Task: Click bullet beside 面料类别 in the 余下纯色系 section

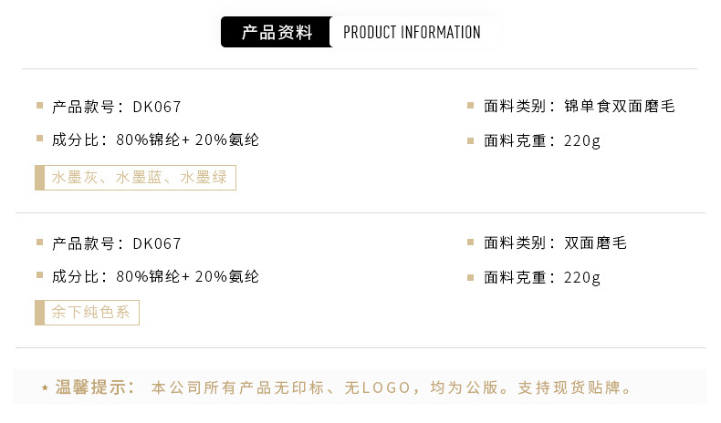Action: coord(470,242)
